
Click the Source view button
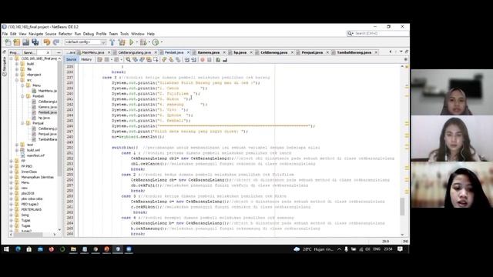pyautogui.click(x=71, y=59)
